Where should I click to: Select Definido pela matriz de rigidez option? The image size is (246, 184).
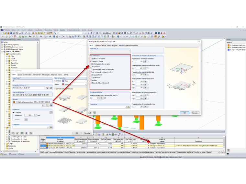pyautogui.click(x=91, y=64)
